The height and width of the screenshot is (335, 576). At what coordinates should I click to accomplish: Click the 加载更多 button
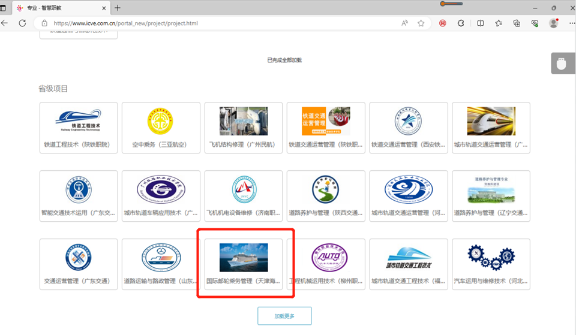284,316
